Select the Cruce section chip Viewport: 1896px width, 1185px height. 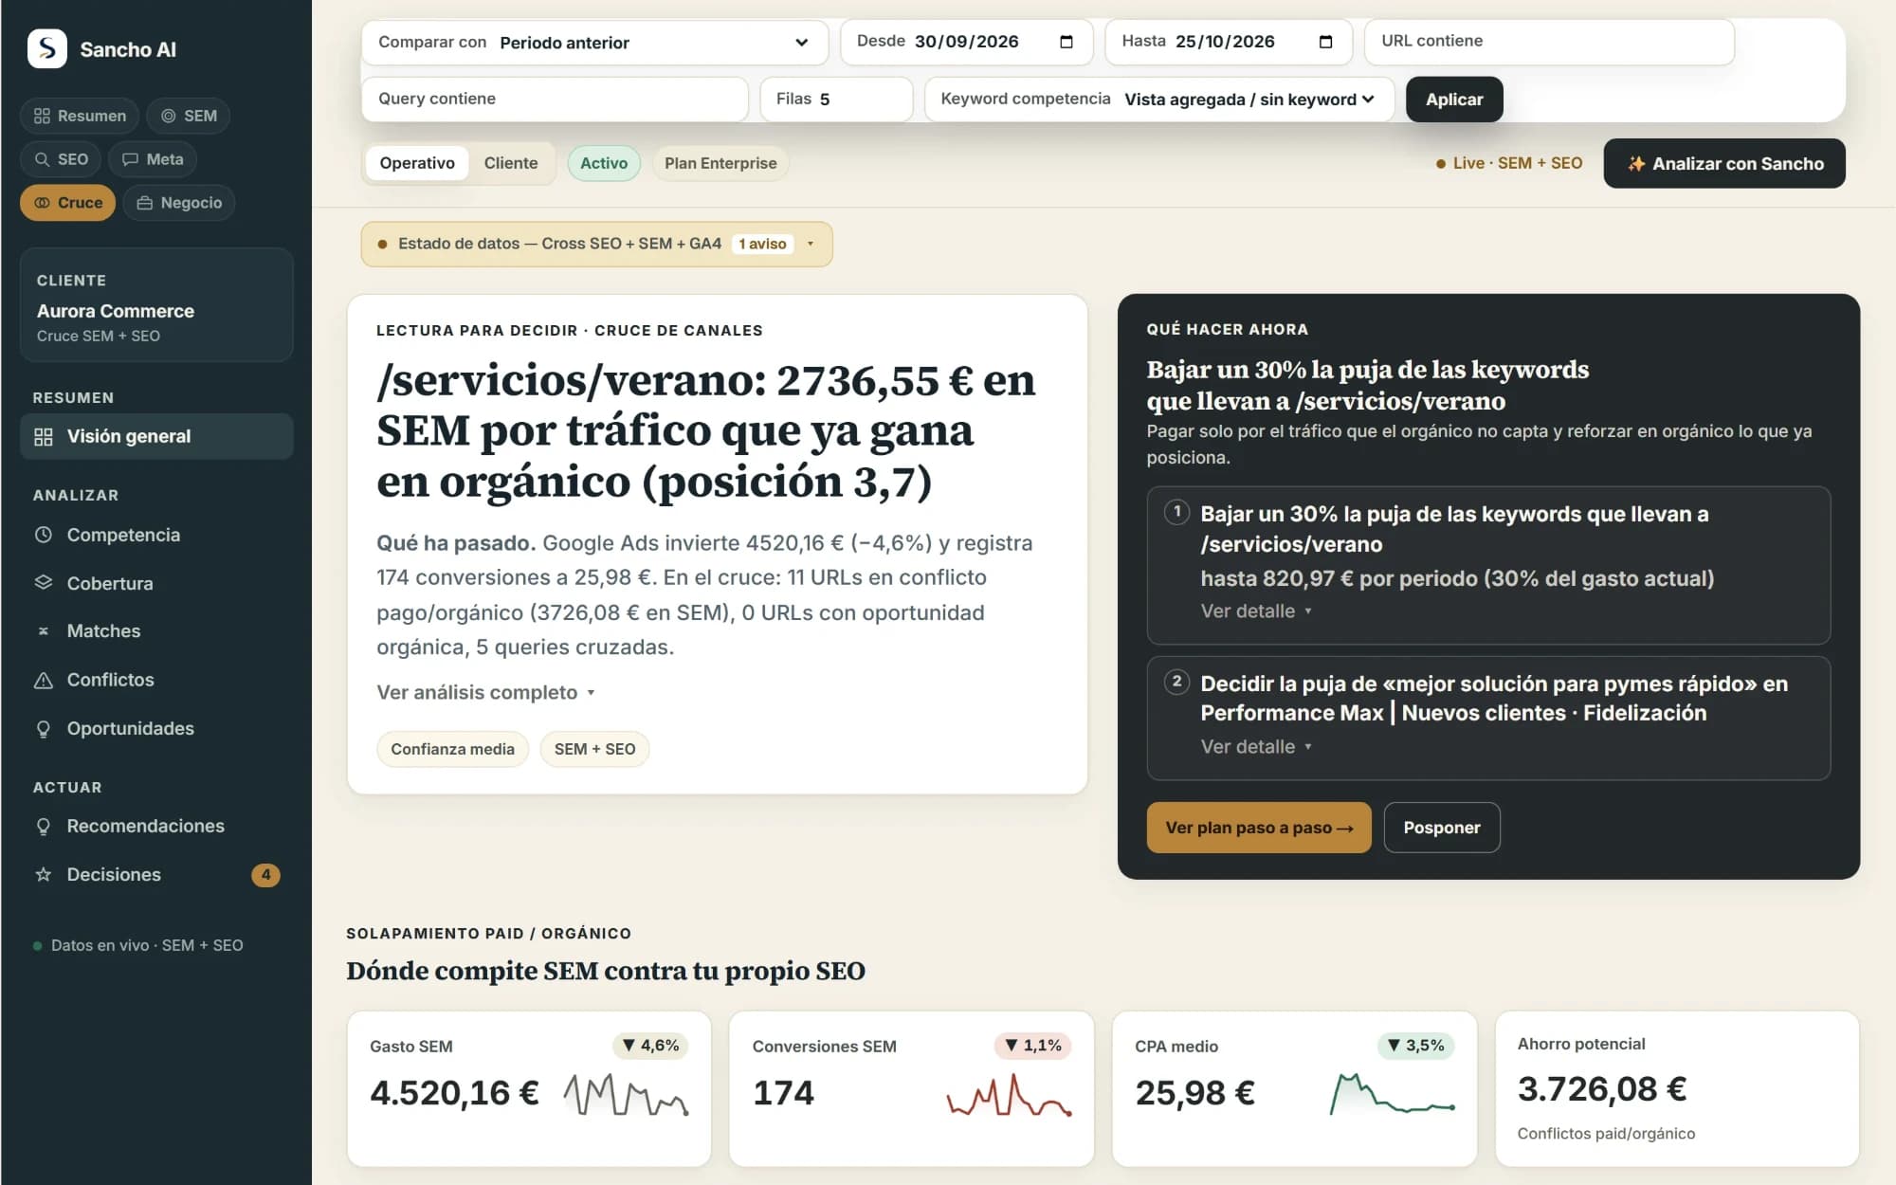(x=67, y=203)
